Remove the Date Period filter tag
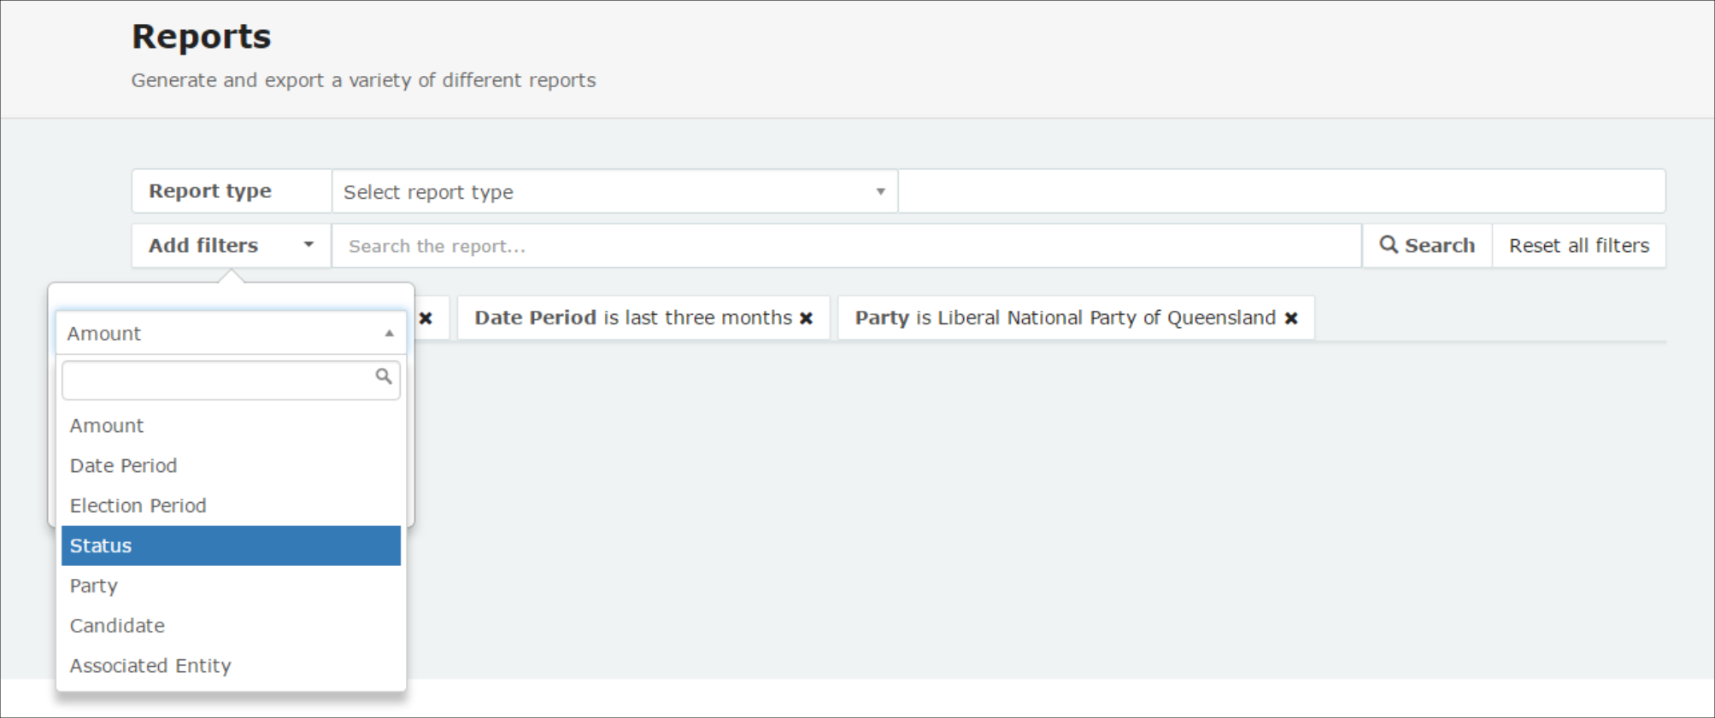The width and height of the screenshot is (1715, 718). pos(806,318)
